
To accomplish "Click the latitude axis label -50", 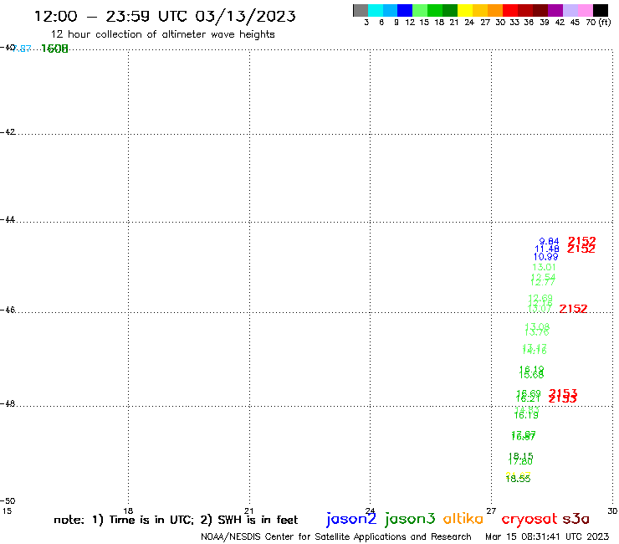I will (x=8, y=501).
